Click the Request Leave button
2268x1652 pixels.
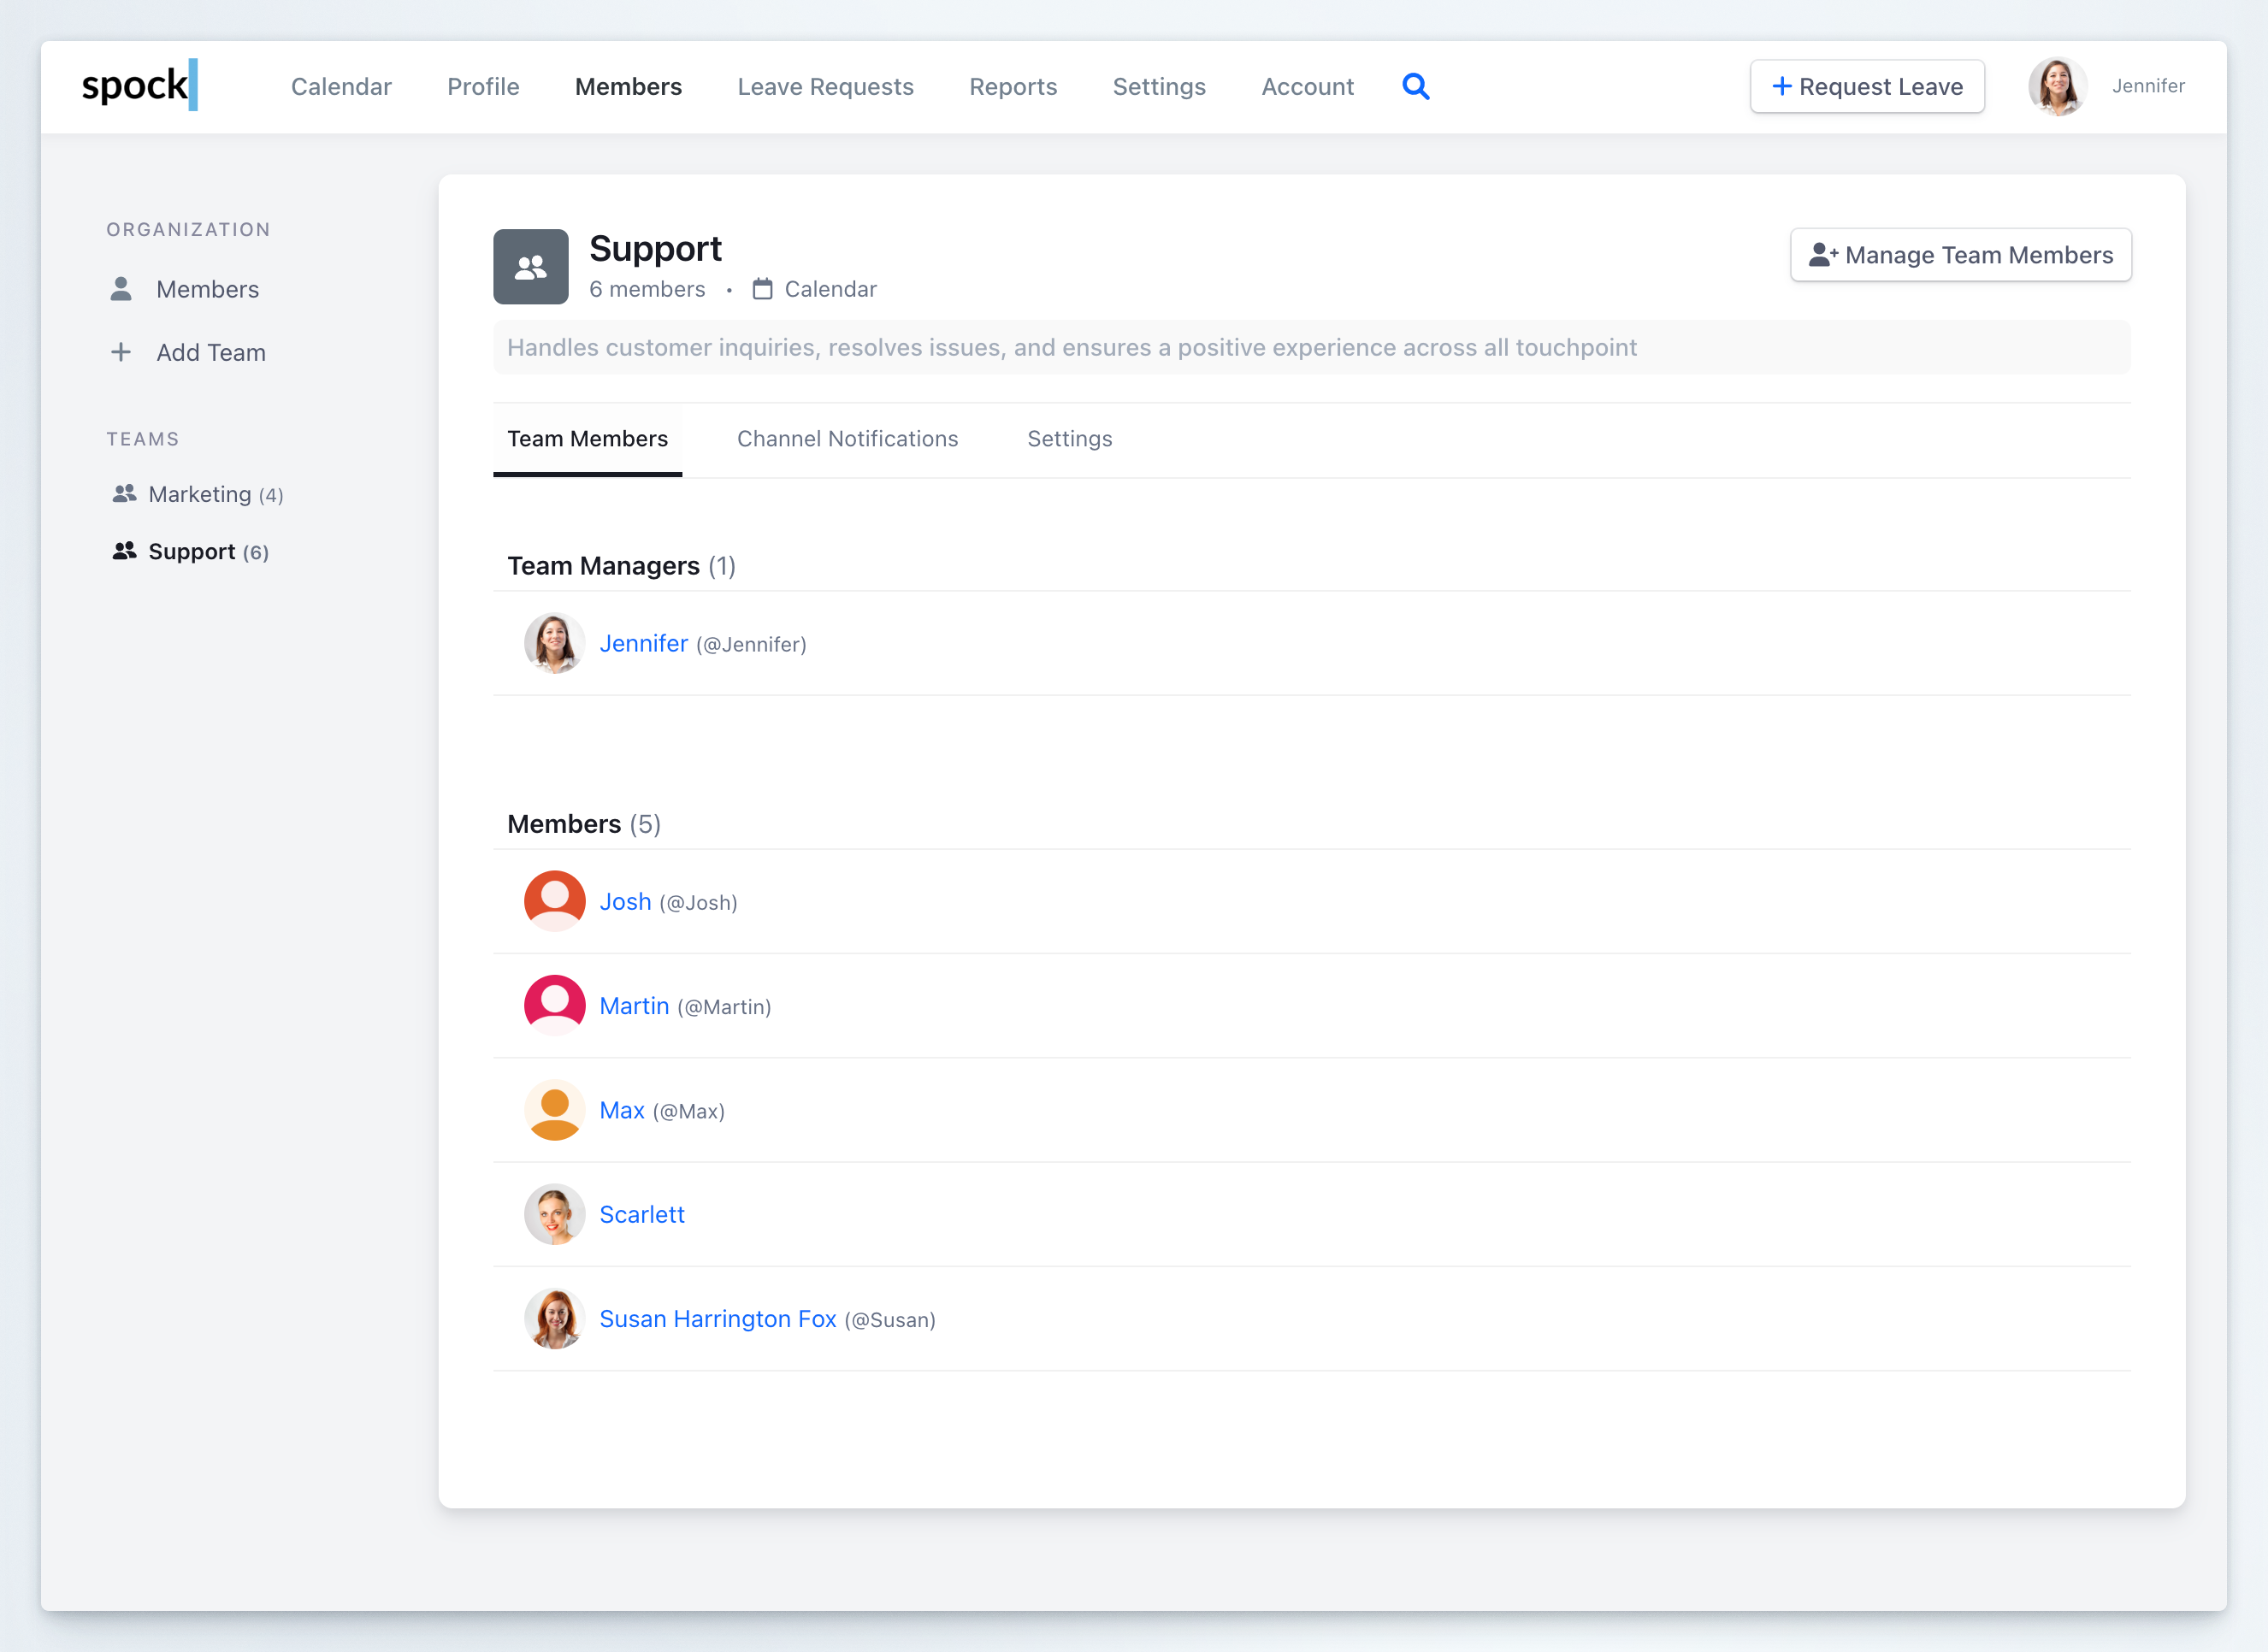(1867, 86)
